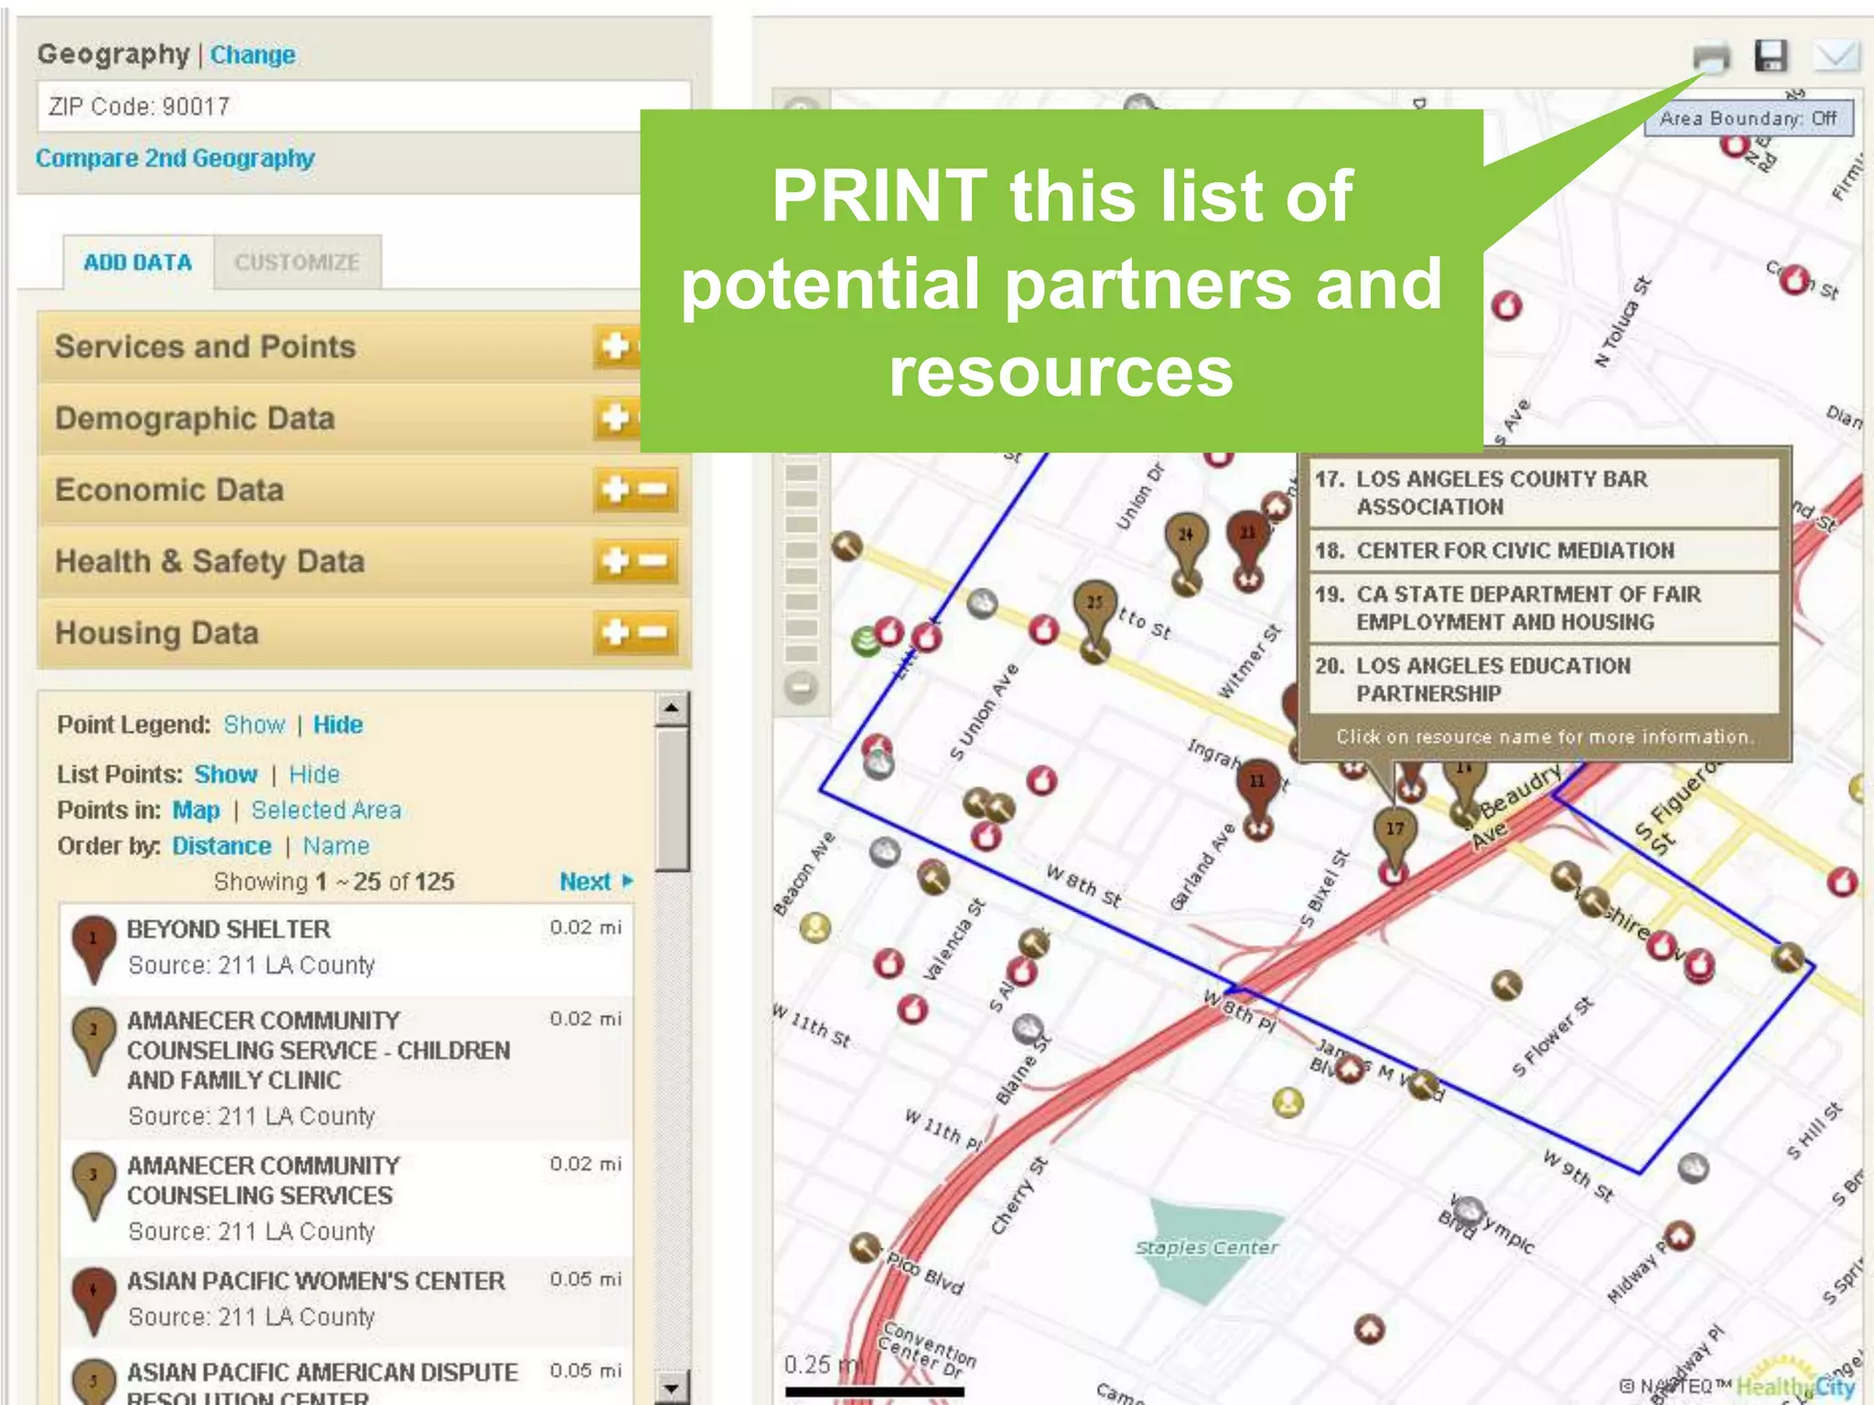Click pin 4 icon in points list
This screenshot has height=1405, width=1874.
coord(93,1302)
